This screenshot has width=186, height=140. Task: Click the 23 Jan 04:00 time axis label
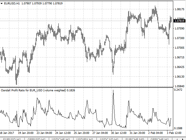coord(44,133)
